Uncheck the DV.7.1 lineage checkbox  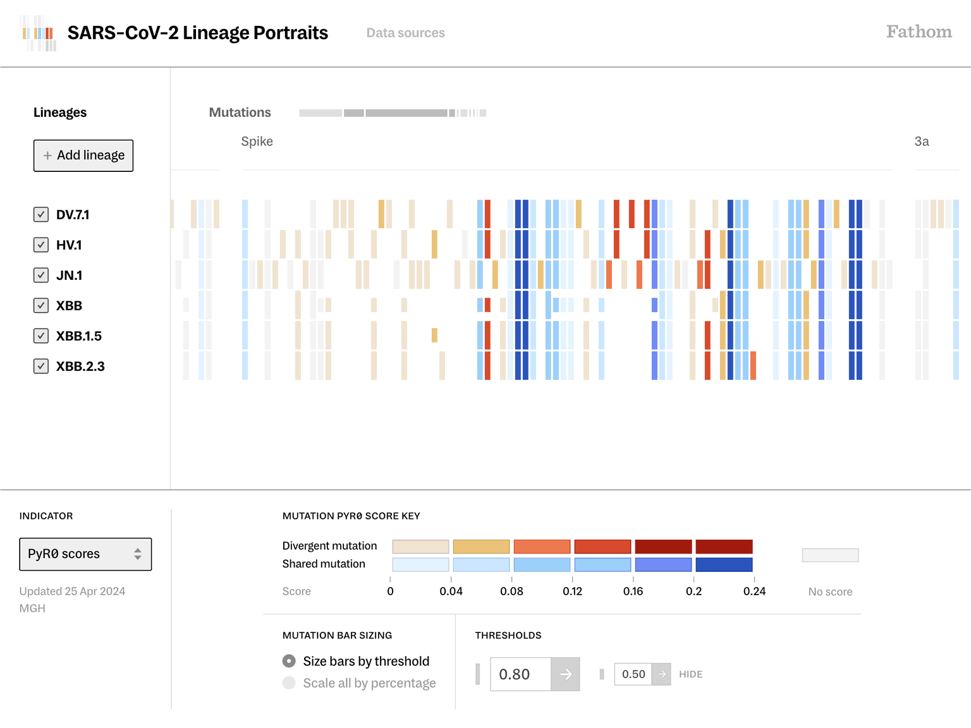(x=41, y=214)
